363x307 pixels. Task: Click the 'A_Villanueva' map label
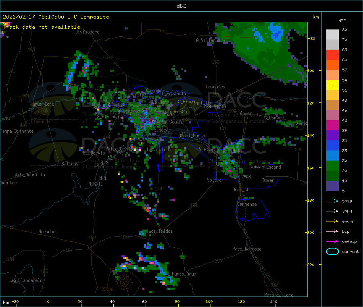211,40
